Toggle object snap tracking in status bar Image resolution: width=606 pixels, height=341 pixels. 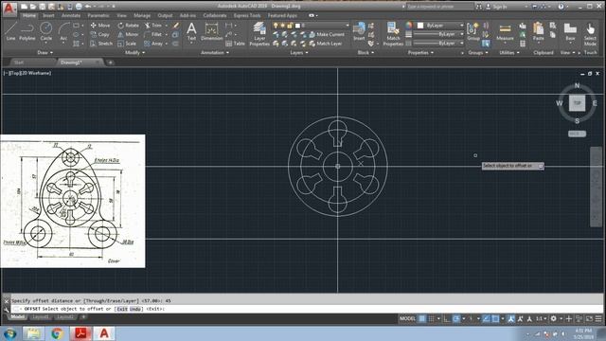pos(486,318)
